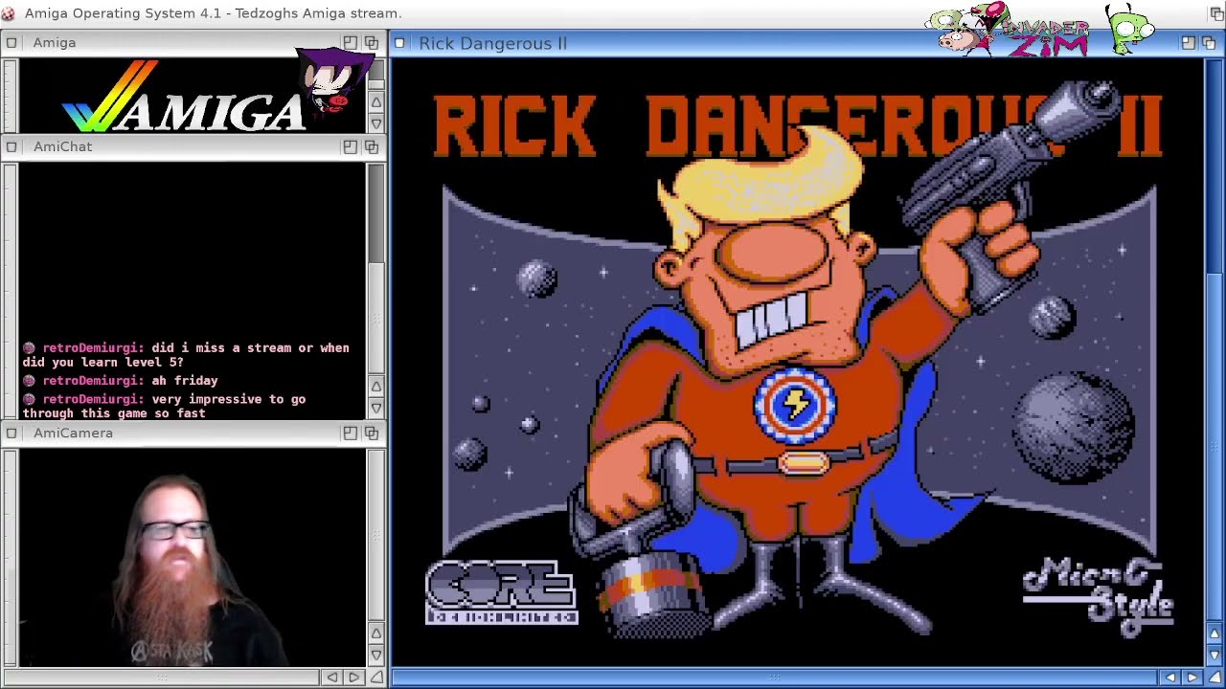The image size is (1226, 689).
Task: Click the depth gadget of the AmiChat window
Action: click(372, 146)
